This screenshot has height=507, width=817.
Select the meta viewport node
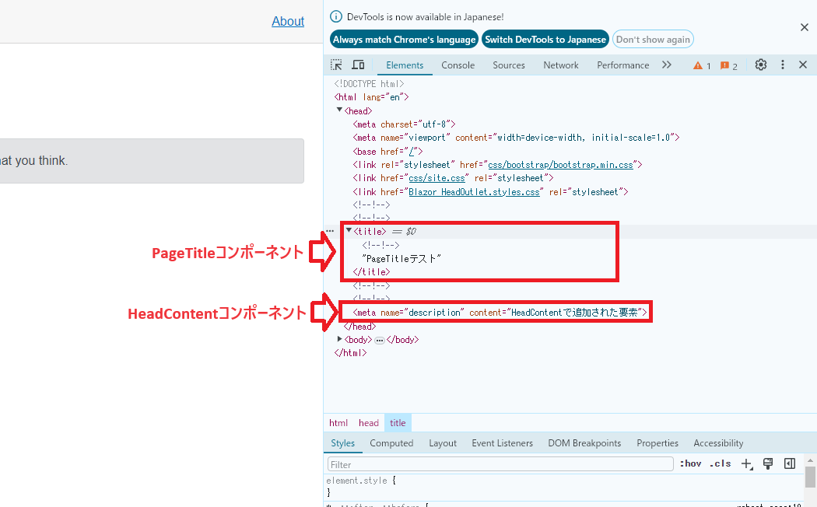tap(516, 138)
